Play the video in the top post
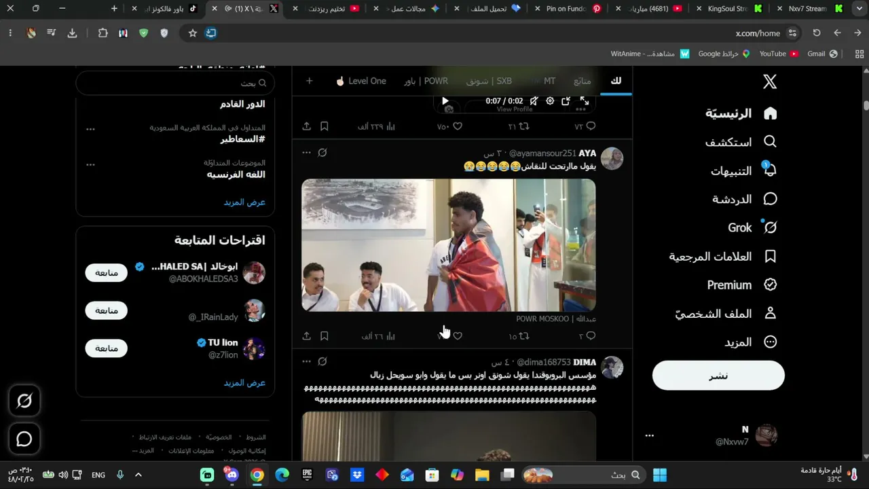869x489 pixels. pos(445,101)
